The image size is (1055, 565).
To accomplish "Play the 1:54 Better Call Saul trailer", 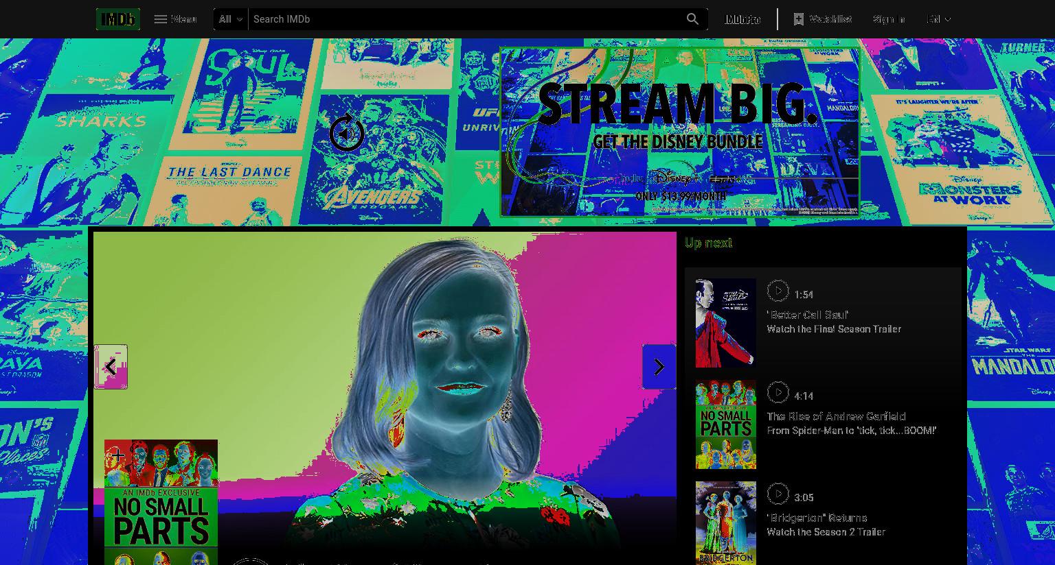I will pyautogui.click(x=778, y=291).
